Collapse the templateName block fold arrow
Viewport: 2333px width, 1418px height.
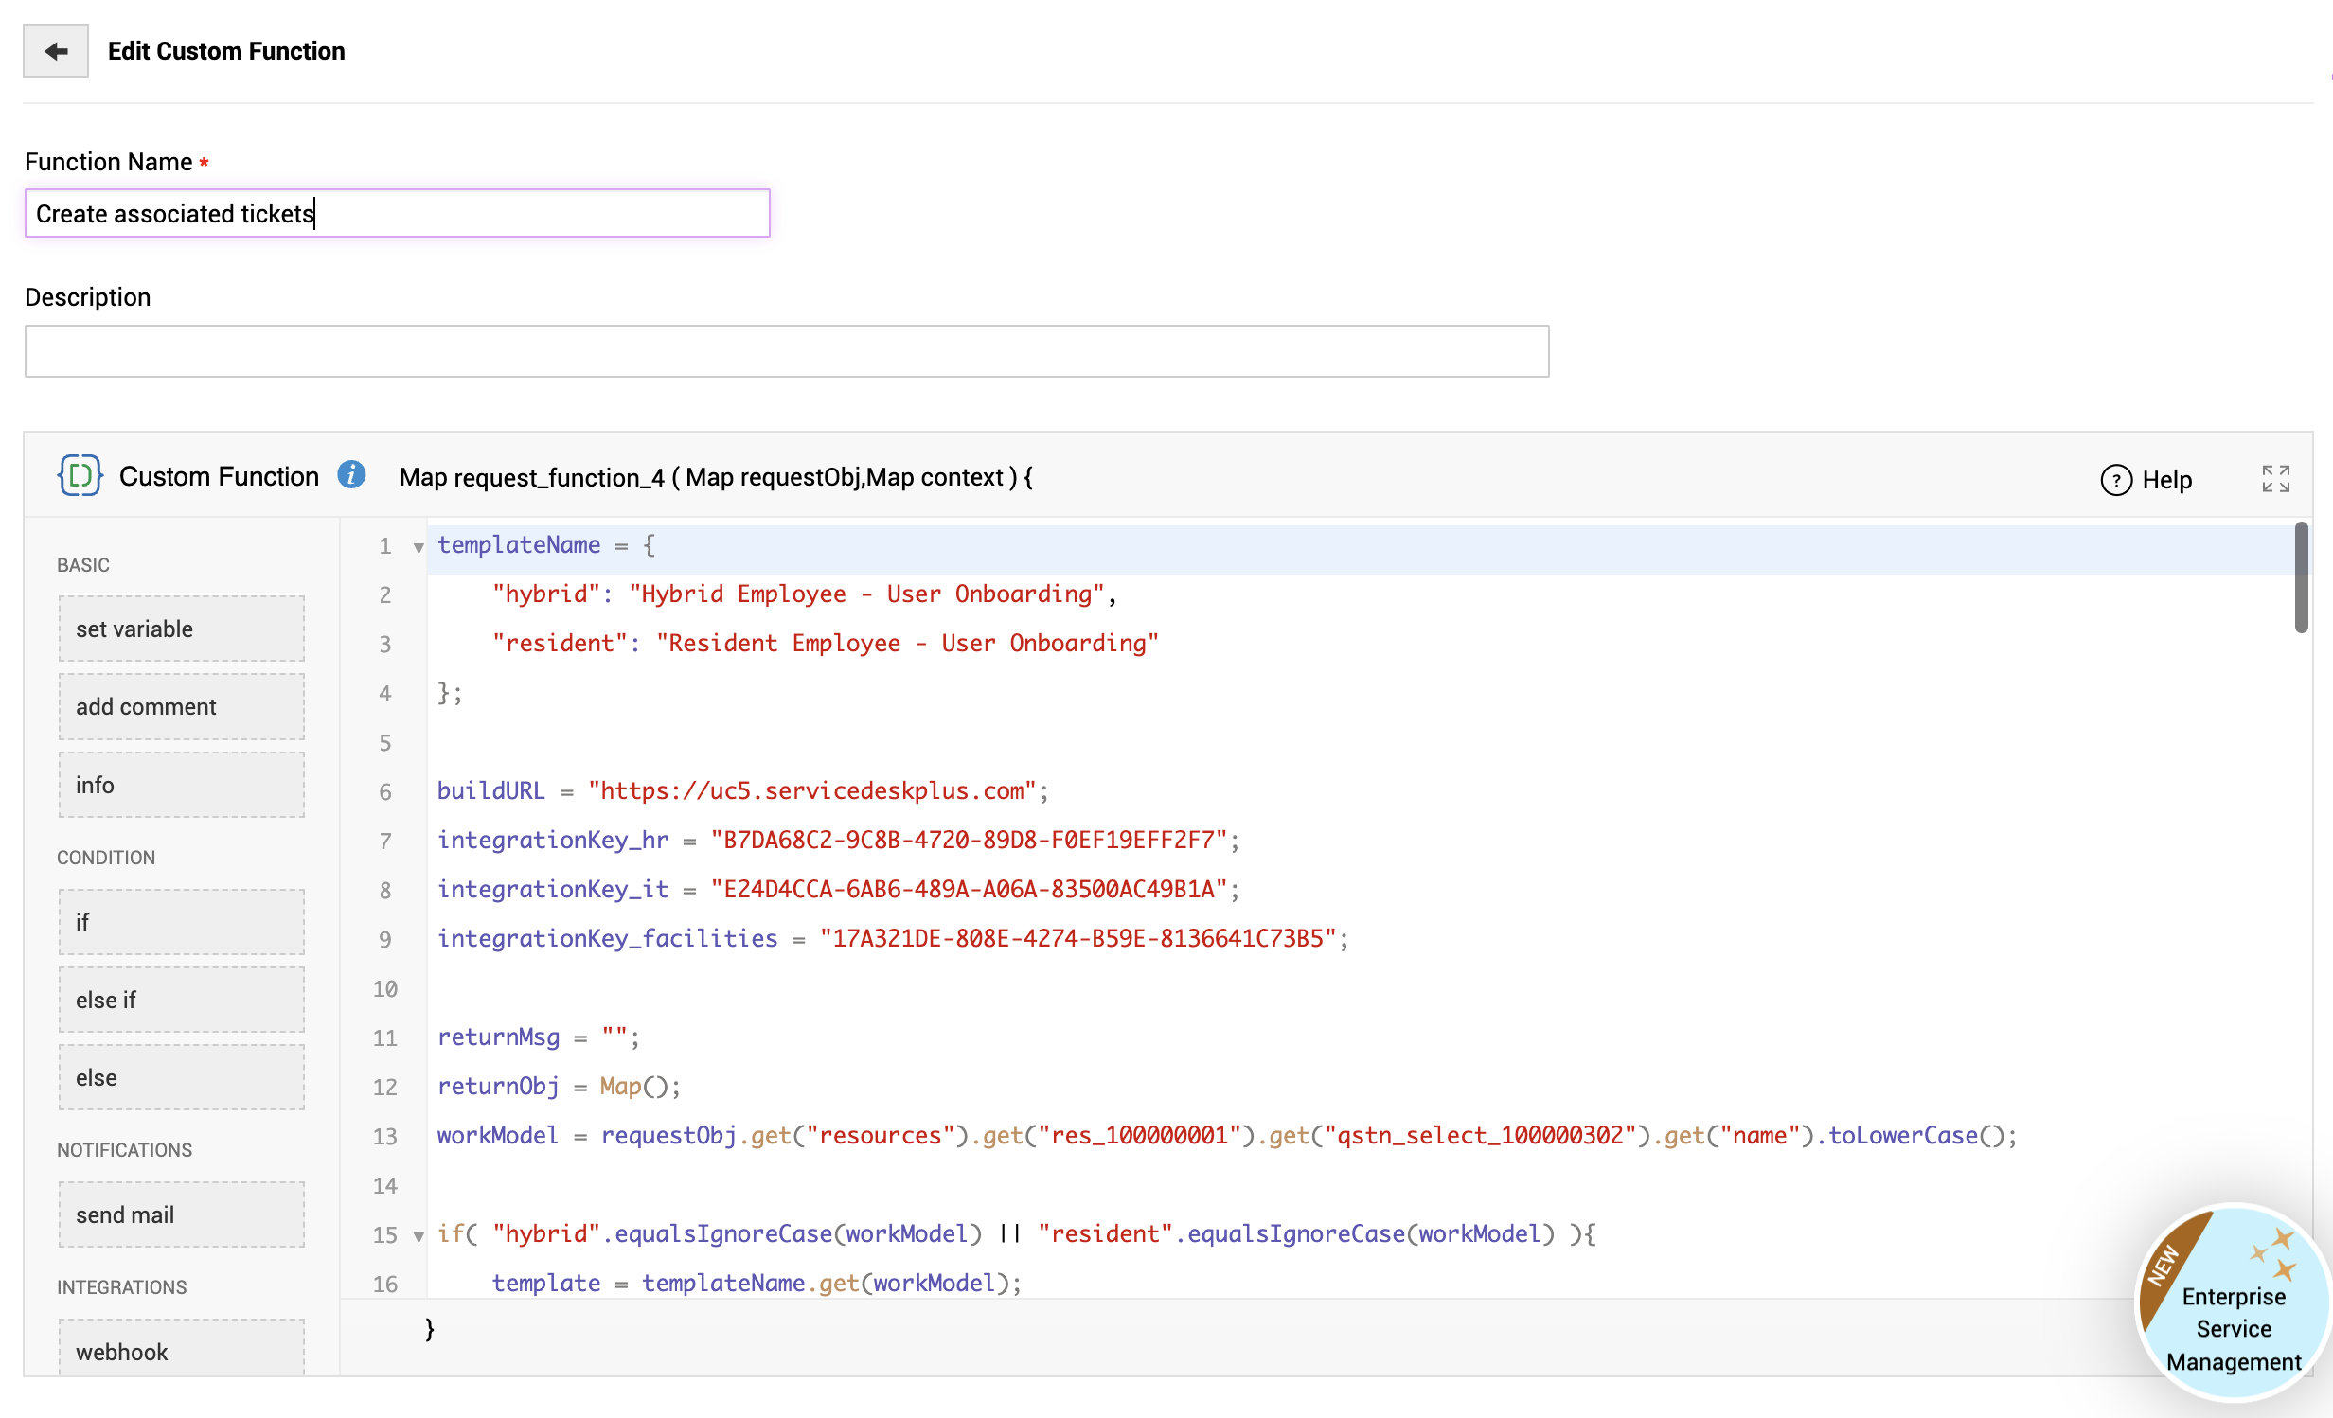(419, 547)
